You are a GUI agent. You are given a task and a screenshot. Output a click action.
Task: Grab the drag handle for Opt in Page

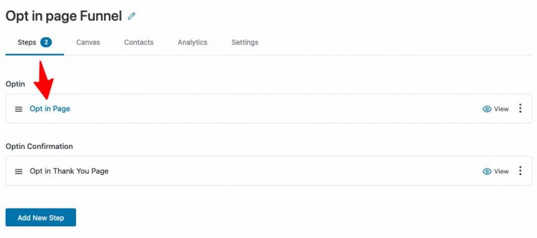[x=19, y=109]
